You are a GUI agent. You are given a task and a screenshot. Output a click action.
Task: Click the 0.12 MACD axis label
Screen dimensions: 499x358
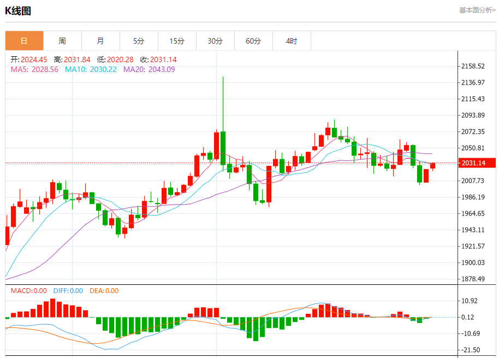(467, 317)
